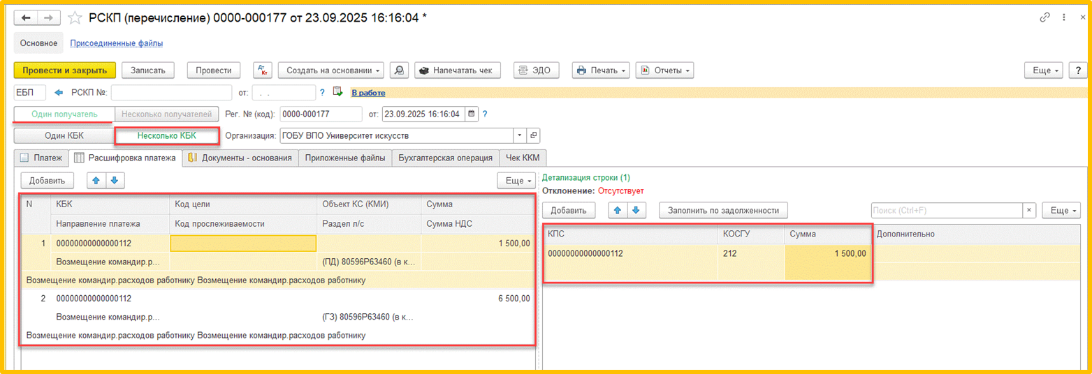
Task: Open the Печать dropdown menu
Action: click(601, 70)
